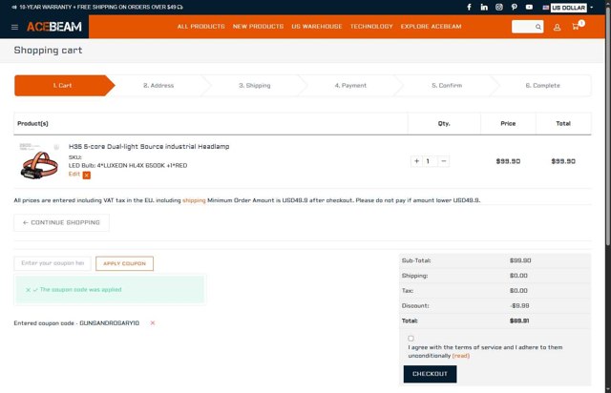This screenshot has height=393, width=611.
Task: Open NEW PRODUCTS menu
Action: (258, 27)
